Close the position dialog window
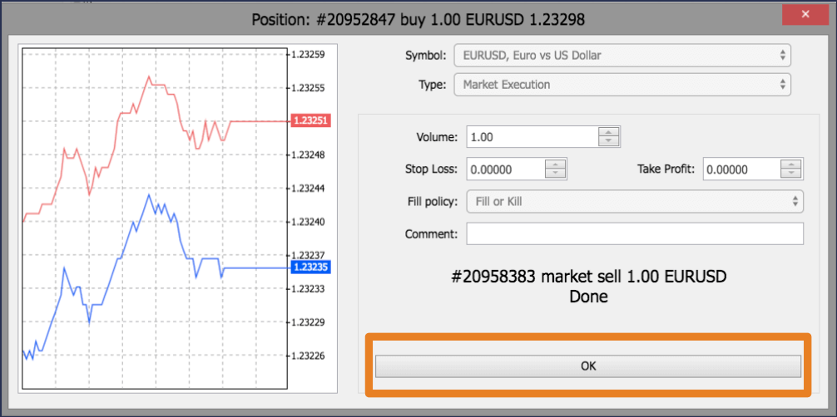The image size is (837, 417). point(805,16)
